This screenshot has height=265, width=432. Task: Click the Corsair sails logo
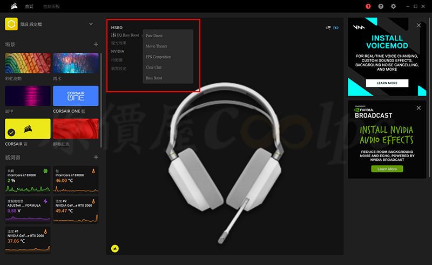tap(14, 6)
